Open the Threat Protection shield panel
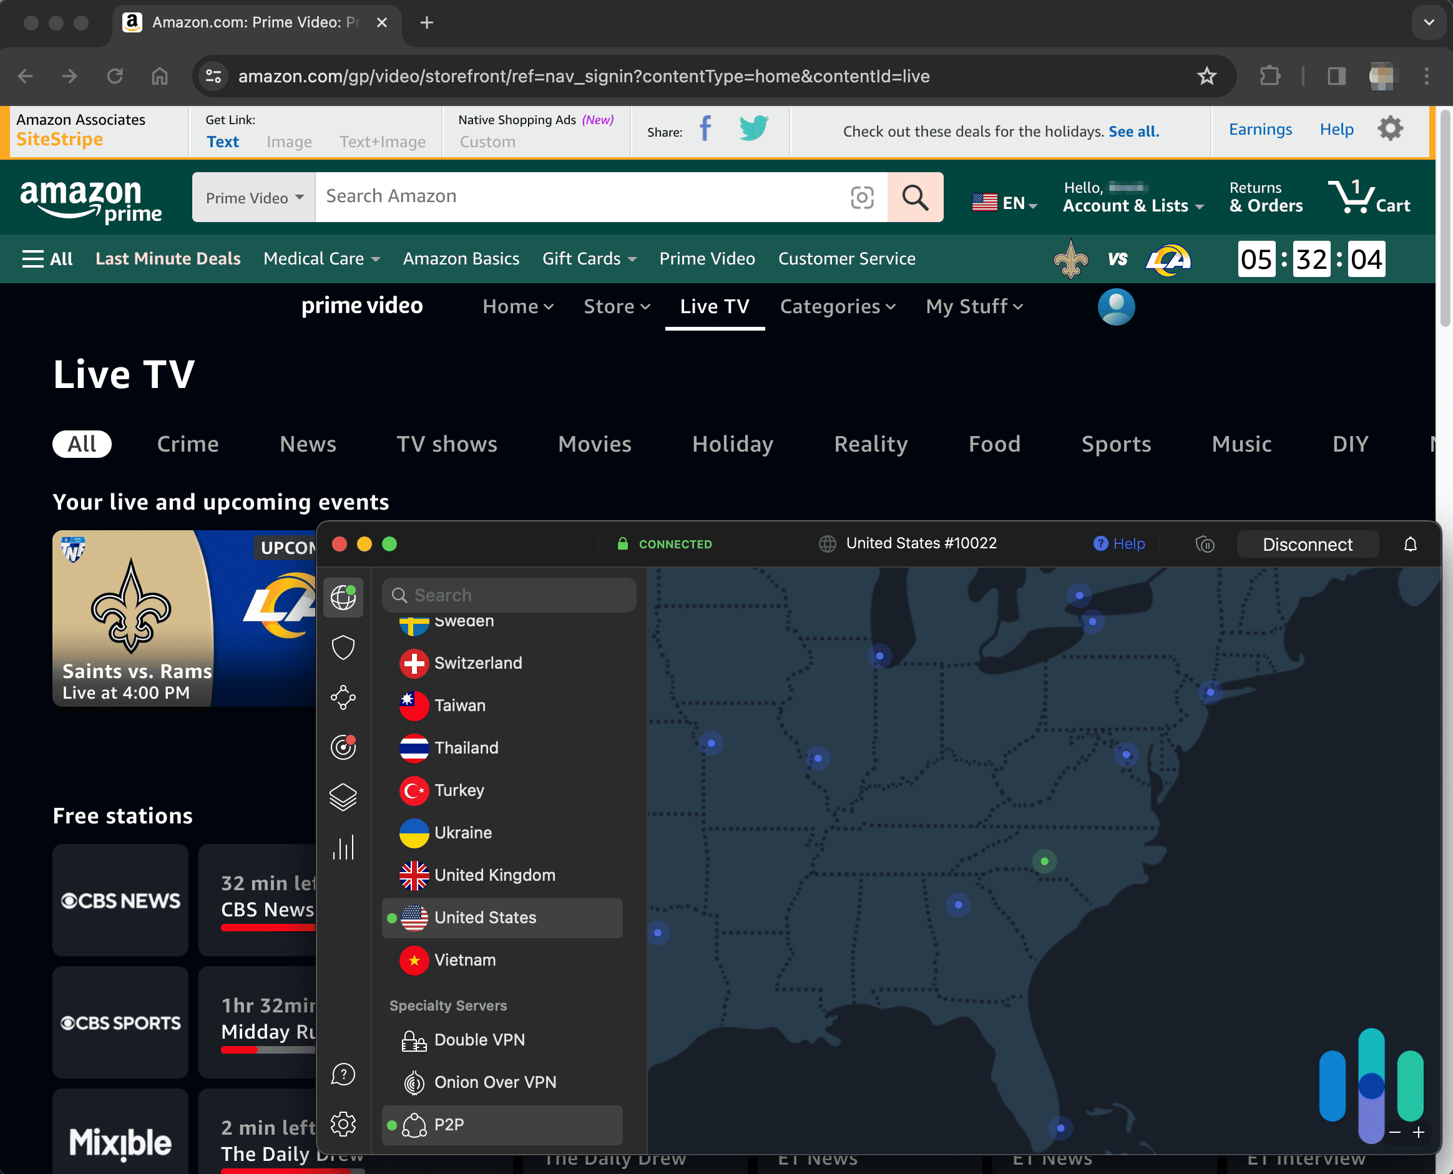 click(x=344, y=647)
